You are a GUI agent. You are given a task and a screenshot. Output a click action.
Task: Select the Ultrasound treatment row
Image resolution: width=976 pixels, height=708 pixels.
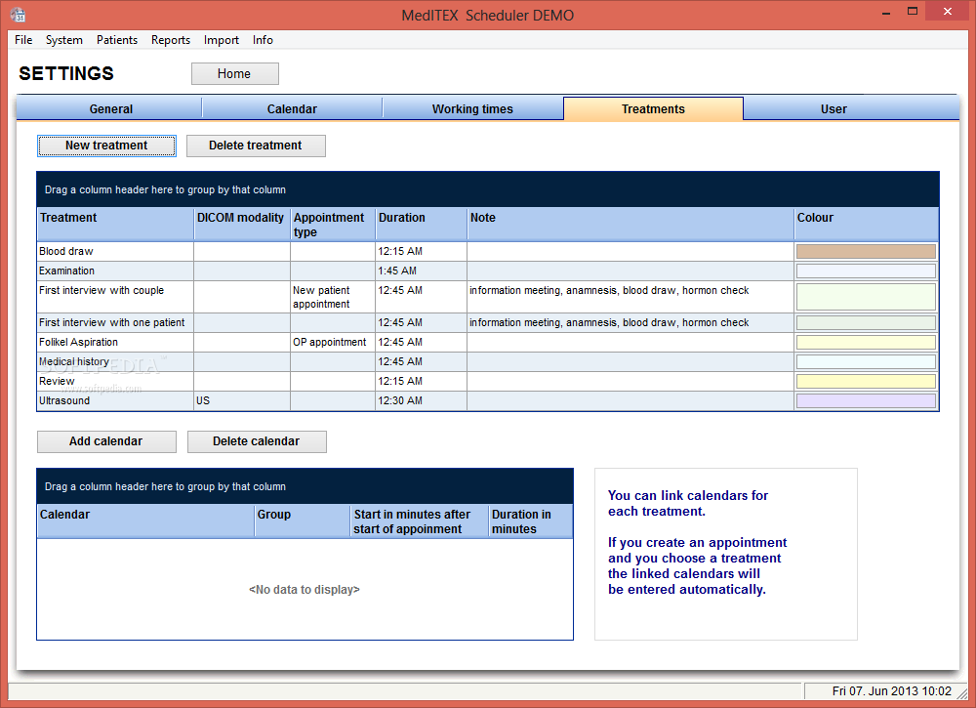[x=487, y=400]
